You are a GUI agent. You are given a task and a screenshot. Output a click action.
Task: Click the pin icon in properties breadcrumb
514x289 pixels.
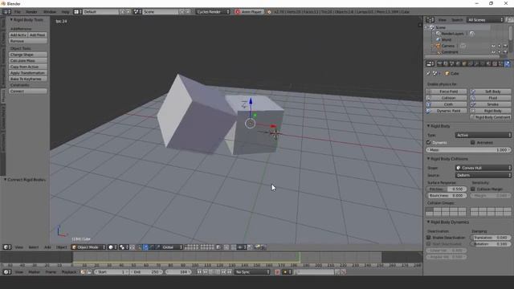click(x=428, y=73)
